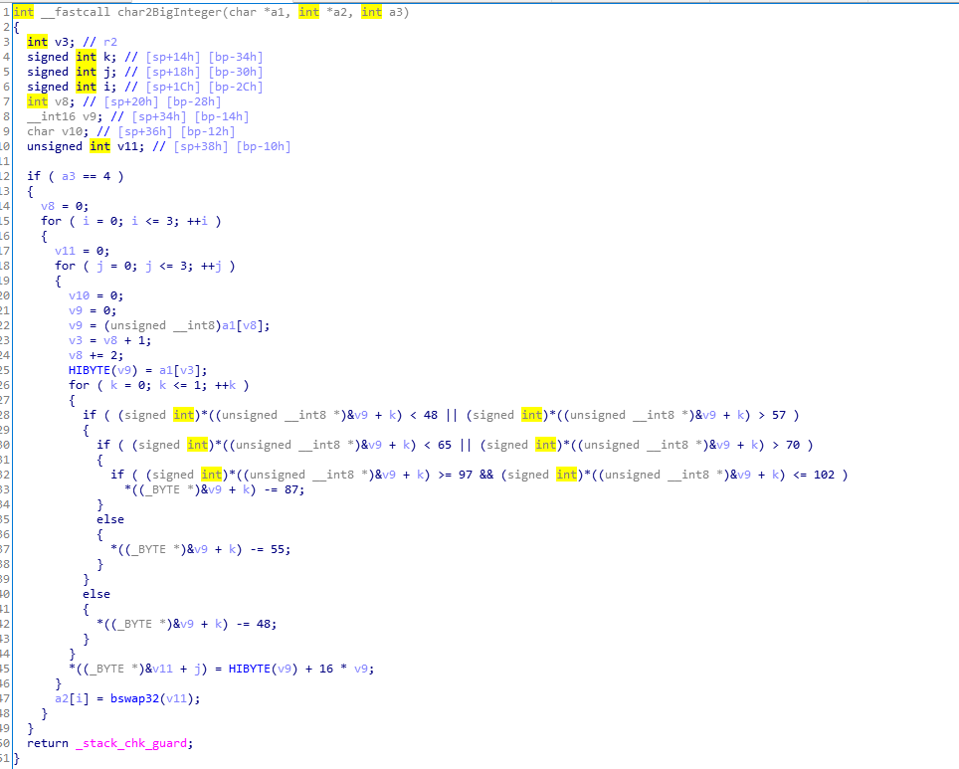Viewport: 959px width, 769px height.
Task: Select the r2 register comment
Action: pyautogui.click(x=110, y=42)
